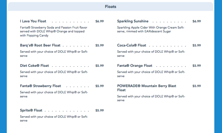Choose the Sprite Float item
The height and width of the screenshot is (133, 222).
[x=31, y=111]
